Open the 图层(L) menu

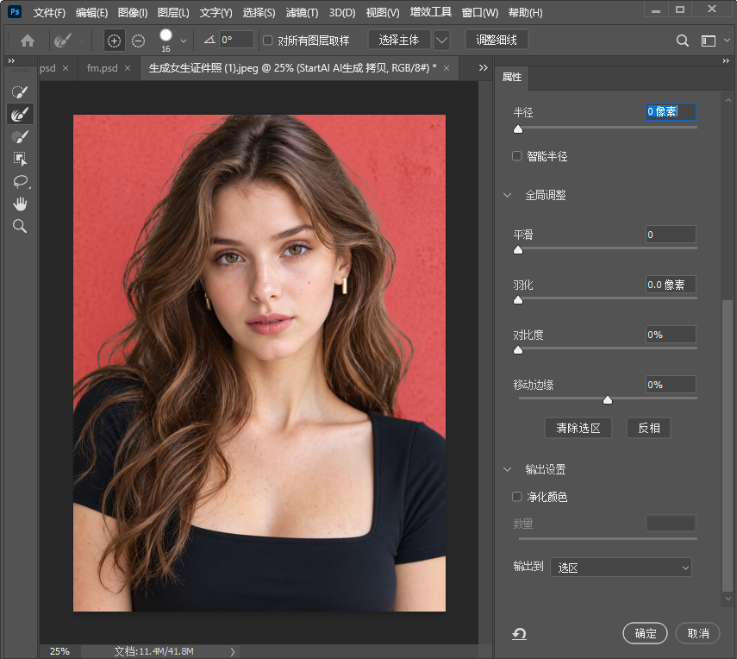pos(173,13)
